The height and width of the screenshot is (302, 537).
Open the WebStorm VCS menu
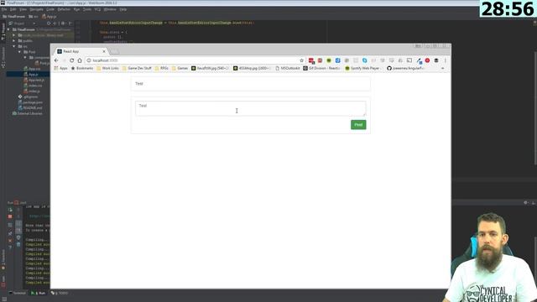click(x=97, y=9)
